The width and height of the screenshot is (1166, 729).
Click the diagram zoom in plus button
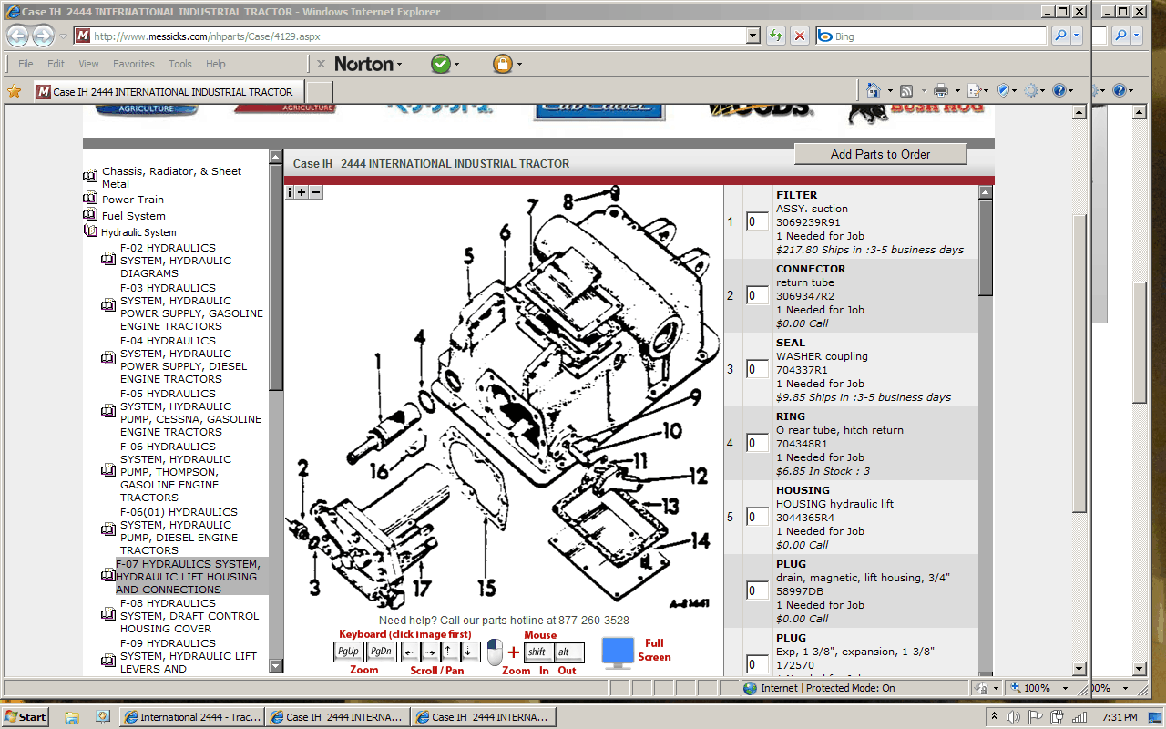coord(302,192)
